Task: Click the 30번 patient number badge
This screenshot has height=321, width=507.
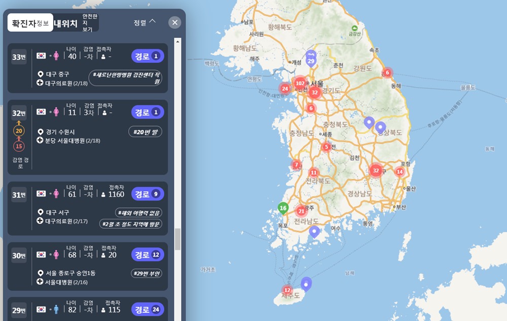Action: pyautogui.click(x=19, y=256)
